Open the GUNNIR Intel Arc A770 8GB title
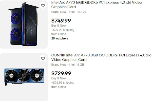 tap(101, 57)
